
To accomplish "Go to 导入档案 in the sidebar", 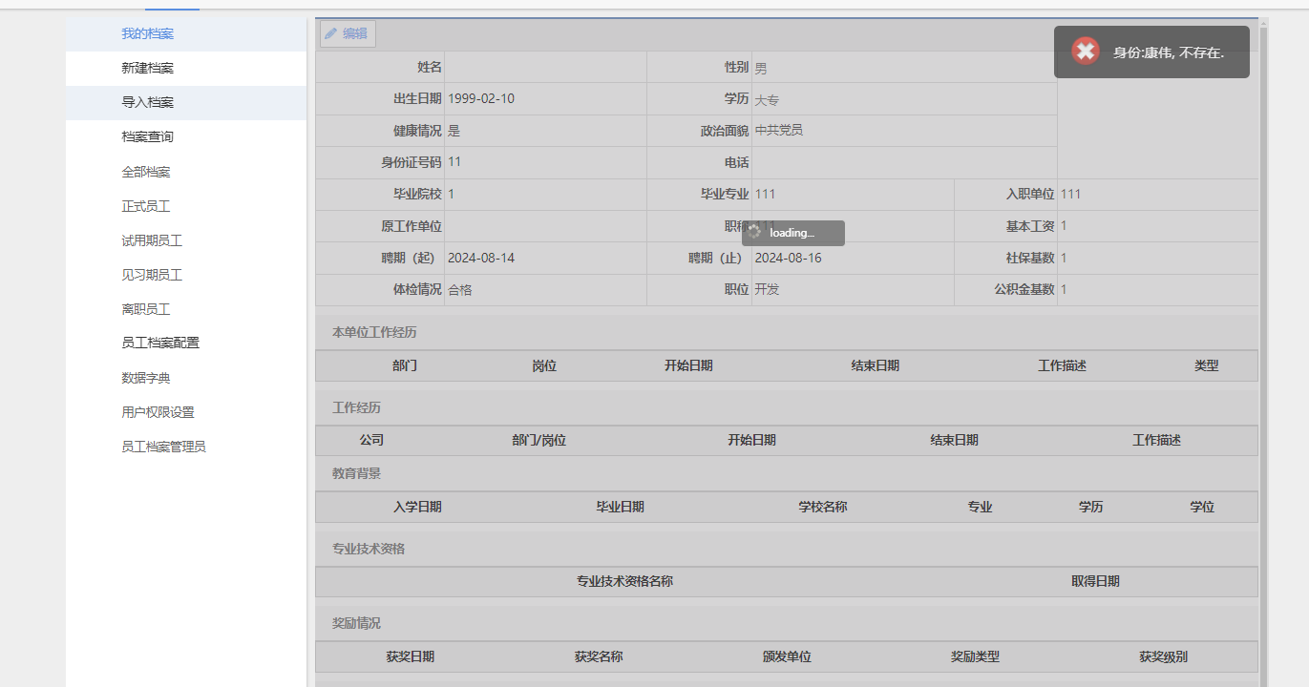I will pyautogui.click(x=147, y=102).
